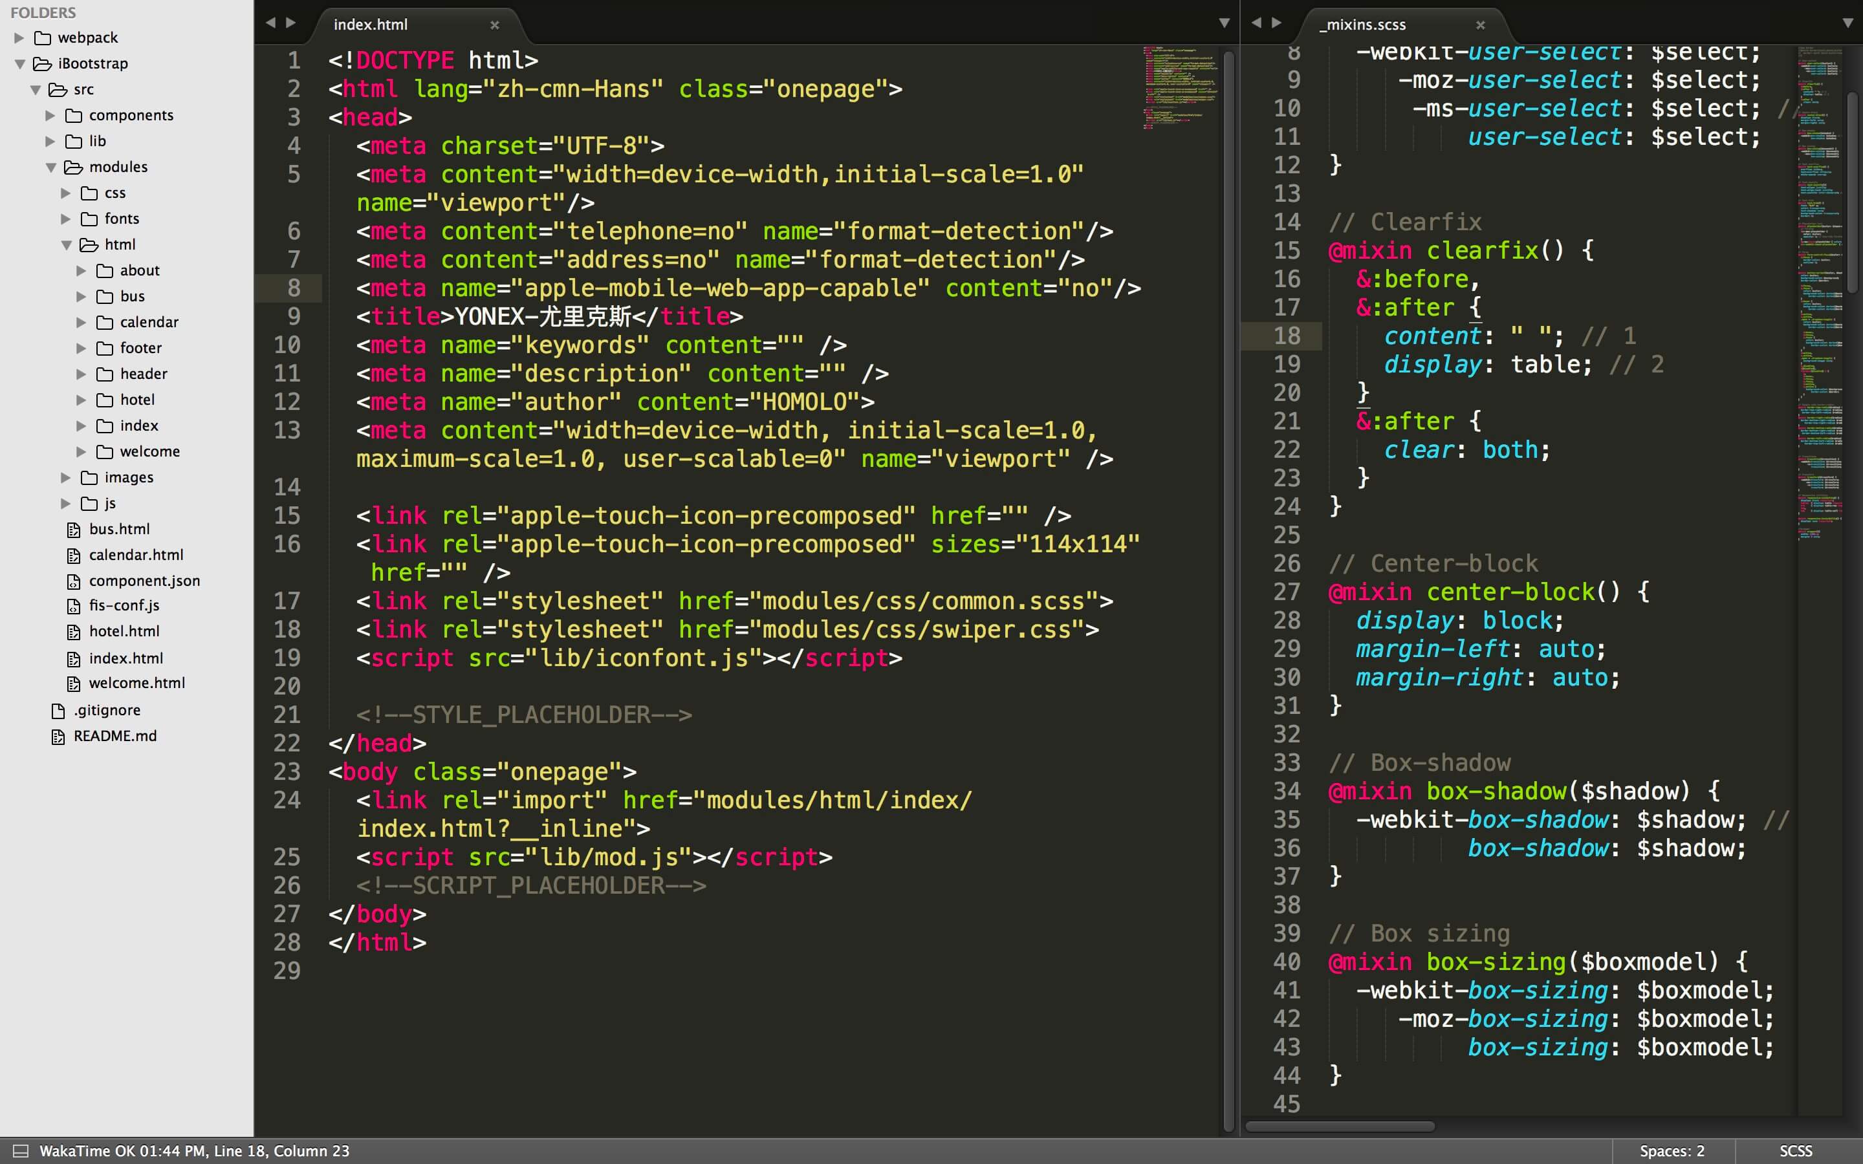1863x1164 pixels.
Task: Open right pane tab list dropdown
Action: [x=1847, y=24]
